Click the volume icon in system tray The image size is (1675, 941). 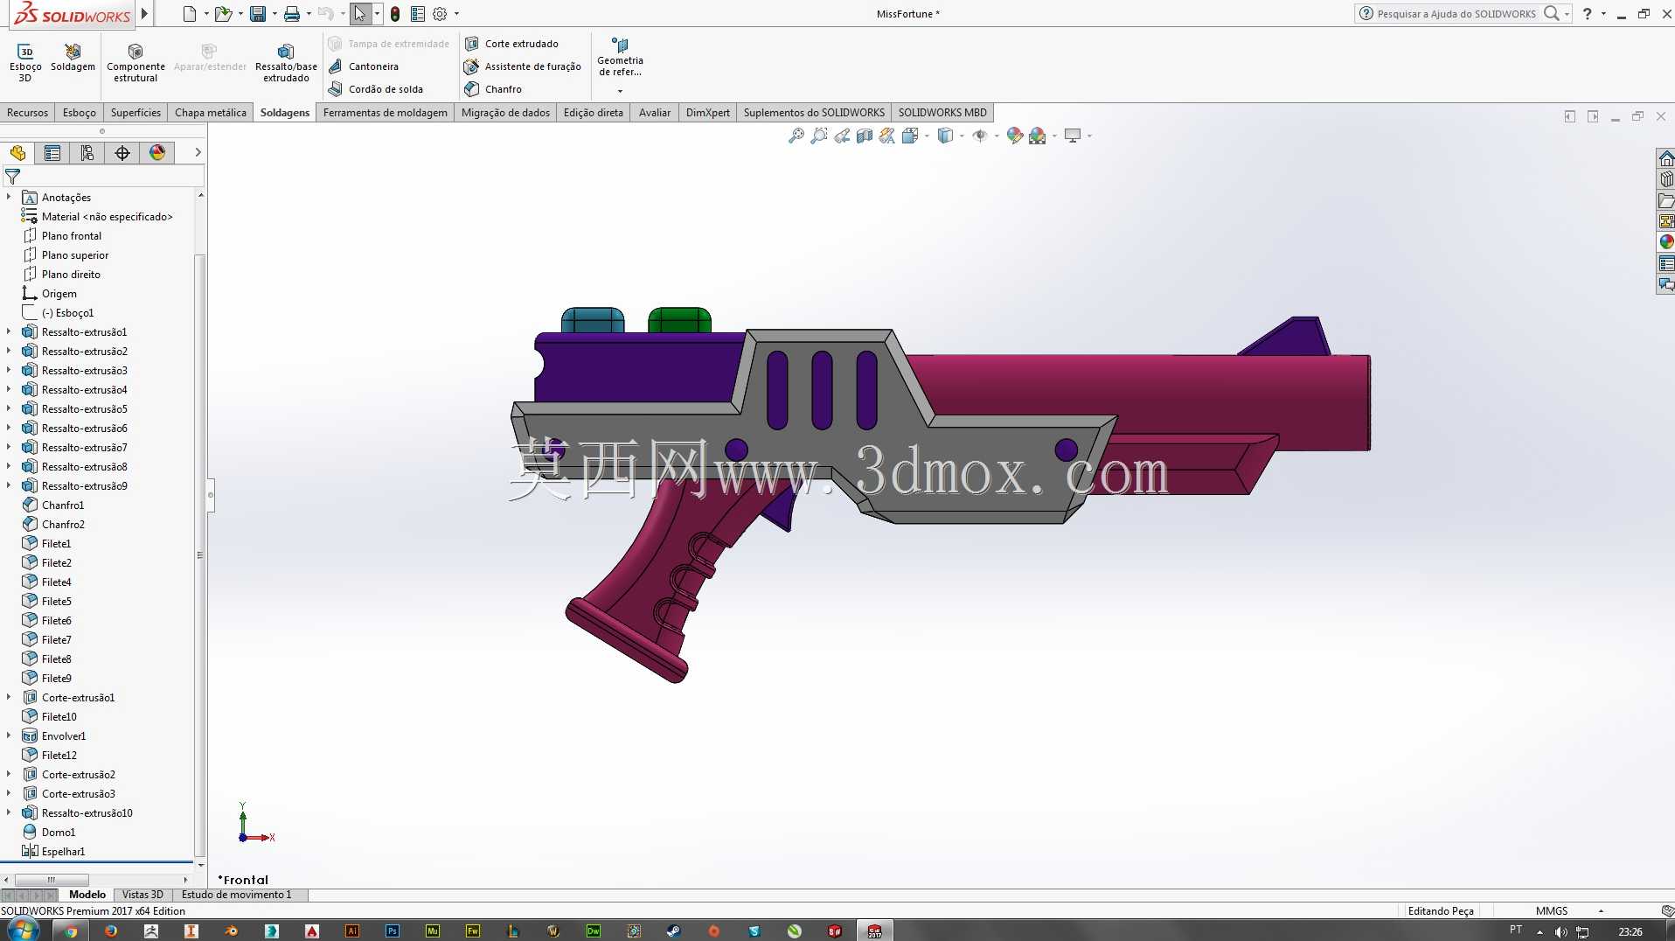tap(1561, 931)
